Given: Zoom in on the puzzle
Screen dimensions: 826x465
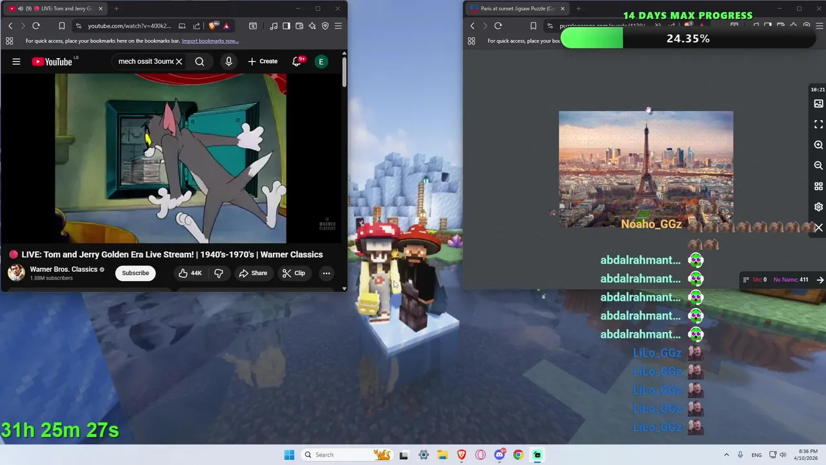Looking at the screenshot, I should [818, 145].
